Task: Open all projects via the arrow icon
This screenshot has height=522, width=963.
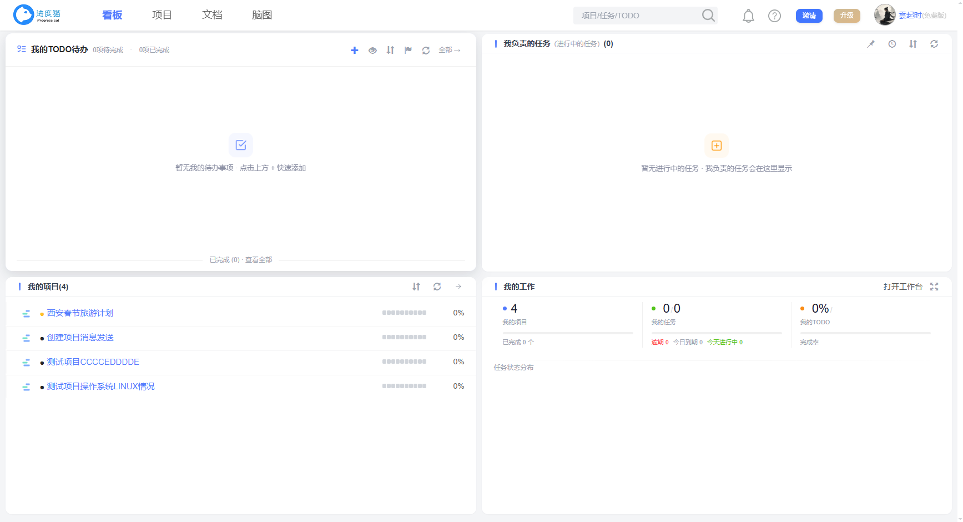Action: pyautogui.click(x=458, y=287)
